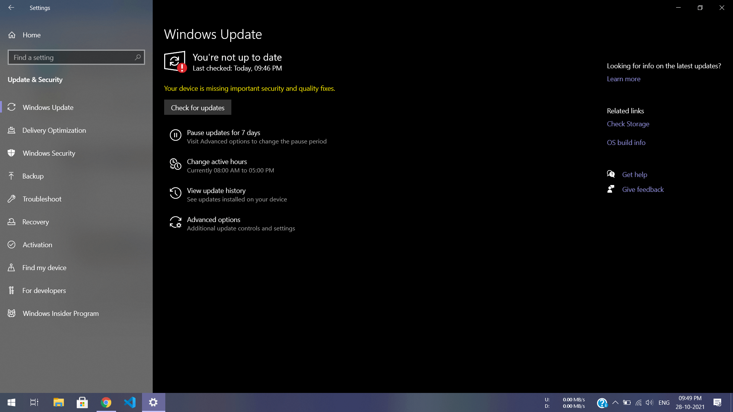The height and width of the screenshot is (412, 733).
Task: Launch Microsoft Store from the taskbar
Action: point(82,402)
